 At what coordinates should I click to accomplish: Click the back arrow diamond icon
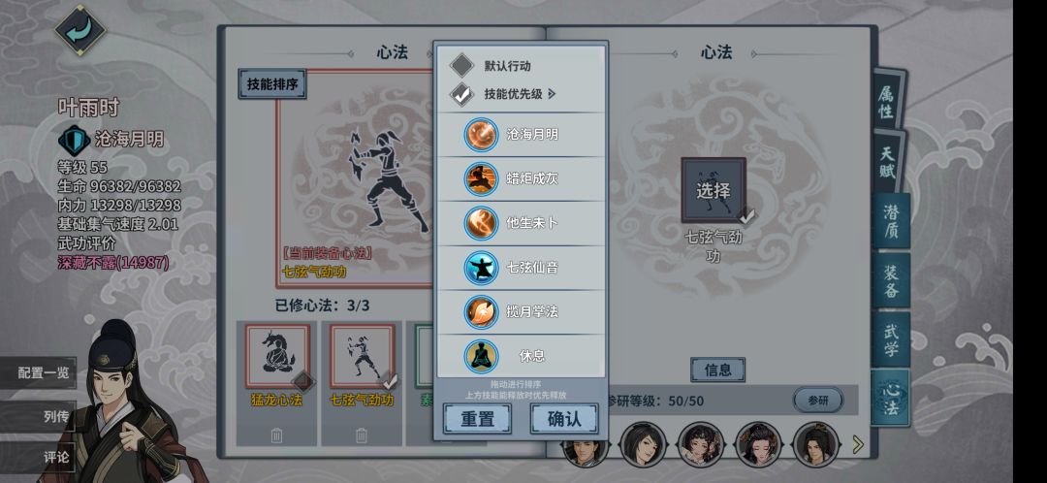tap(80, 30)
